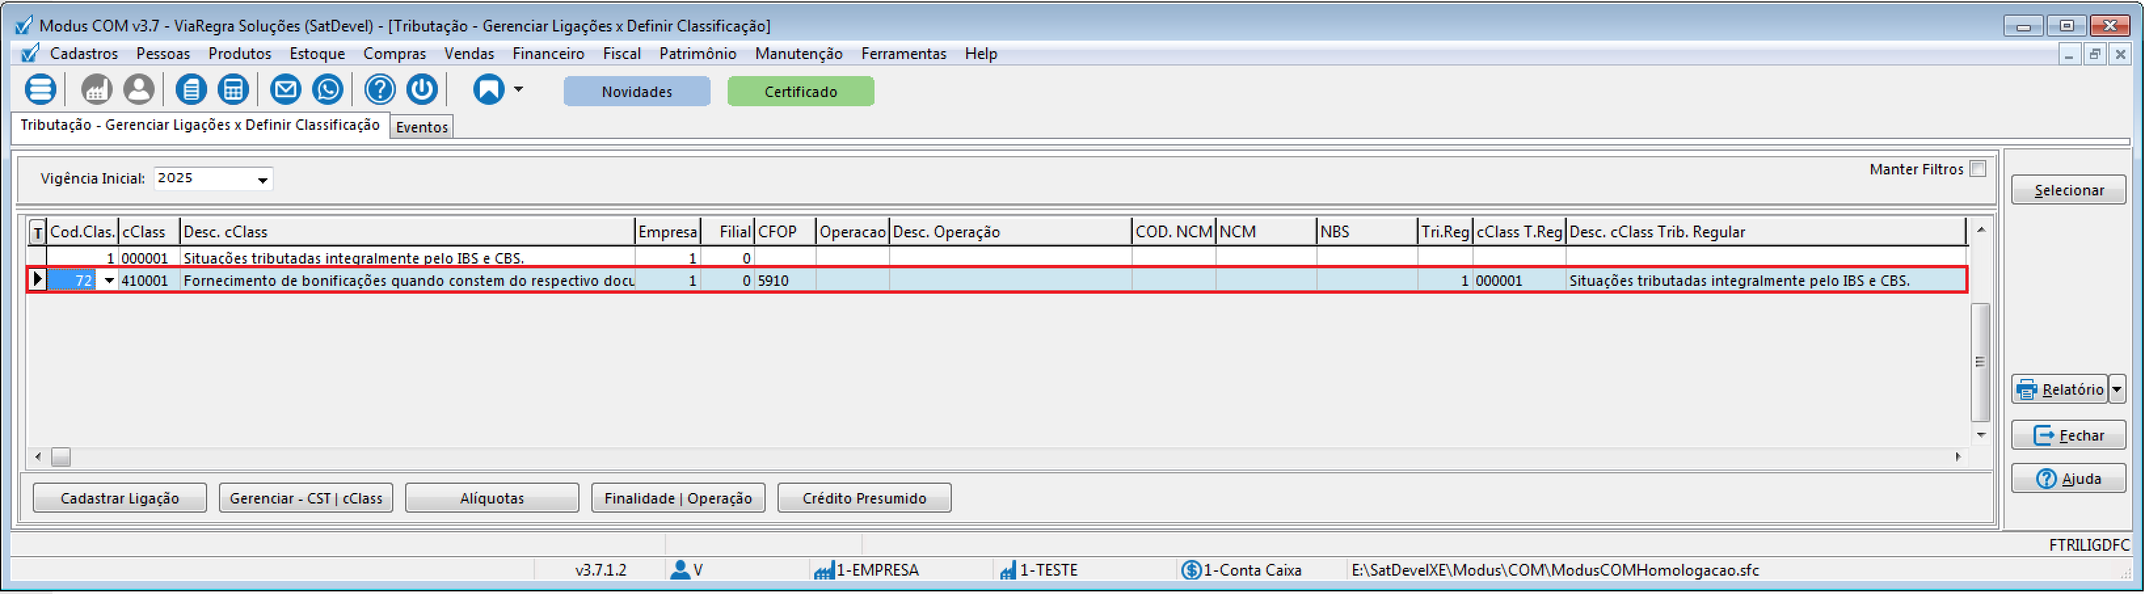
Task: Open the Relatório button dropdown arrow
Action: click(x=2117, y=389)
